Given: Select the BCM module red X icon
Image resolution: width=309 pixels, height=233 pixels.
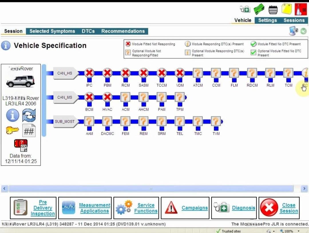Looking at the screenshot, I should (x=89, y=97).
